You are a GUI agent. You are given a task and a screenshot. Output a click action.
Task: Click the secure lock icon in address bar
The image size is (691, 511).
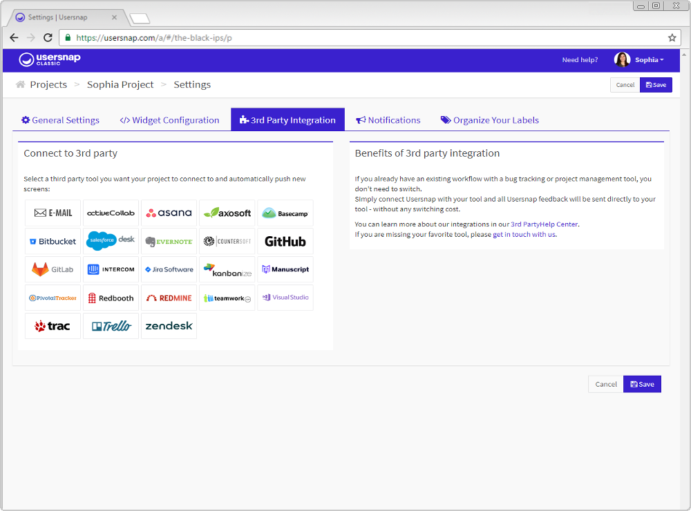click(68, 38)
